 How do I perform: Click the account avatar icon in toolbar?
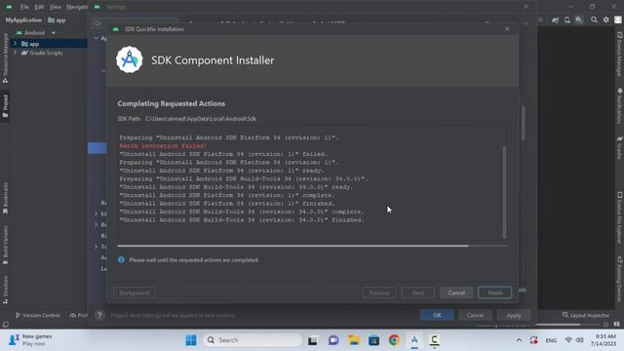tap(618, 19)
